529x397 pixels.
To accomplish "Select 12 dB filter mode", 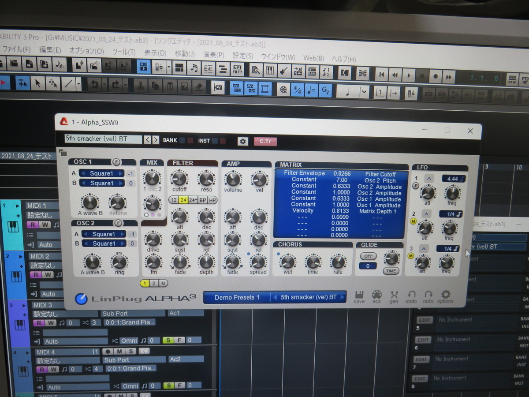I will [173, 200].
